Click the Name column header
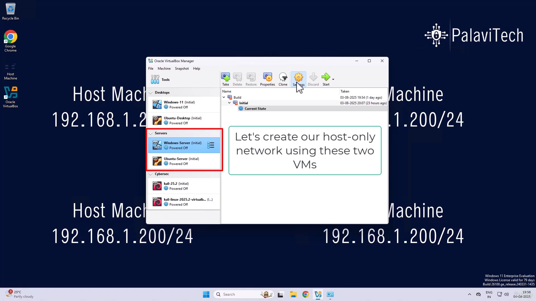The width and height of the screenshot is (536, 301). 280,91
